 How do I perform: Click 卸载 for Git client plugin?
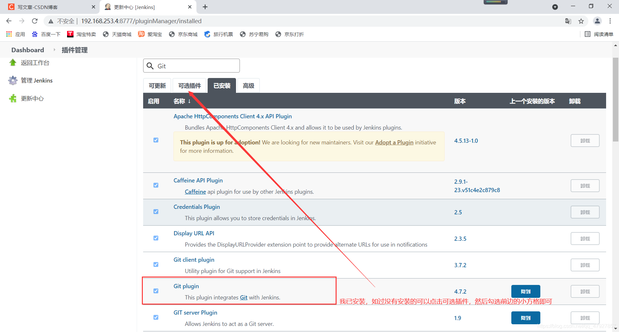point(585,265)
